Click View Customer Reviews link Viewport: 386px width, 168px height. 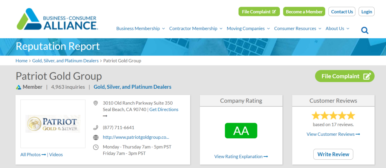333,134
